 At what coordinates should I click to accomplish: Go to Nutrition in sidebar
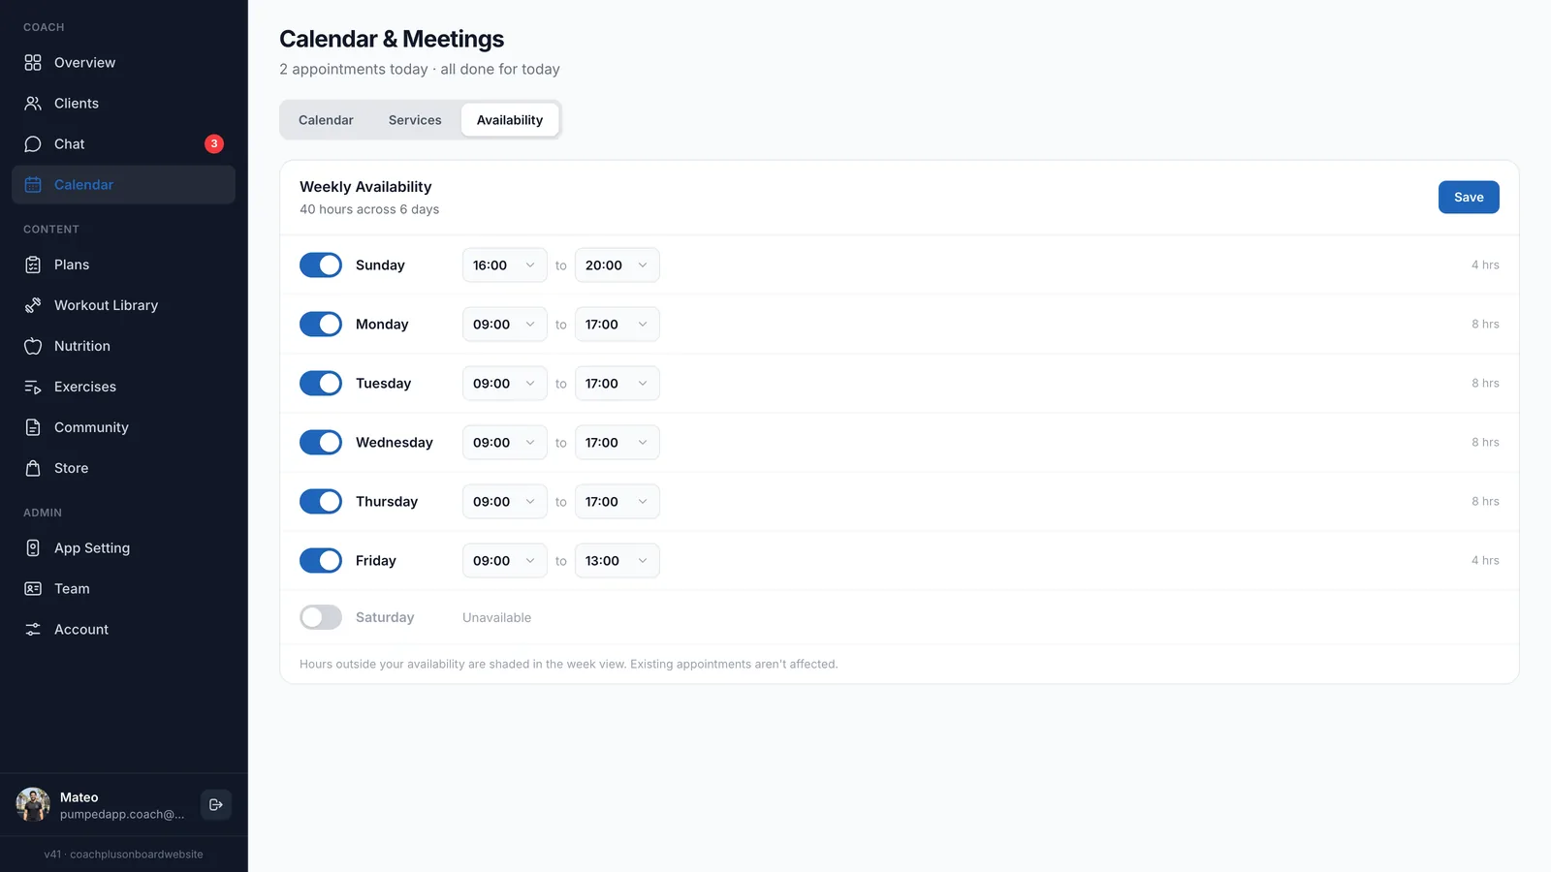click(123, 346)
